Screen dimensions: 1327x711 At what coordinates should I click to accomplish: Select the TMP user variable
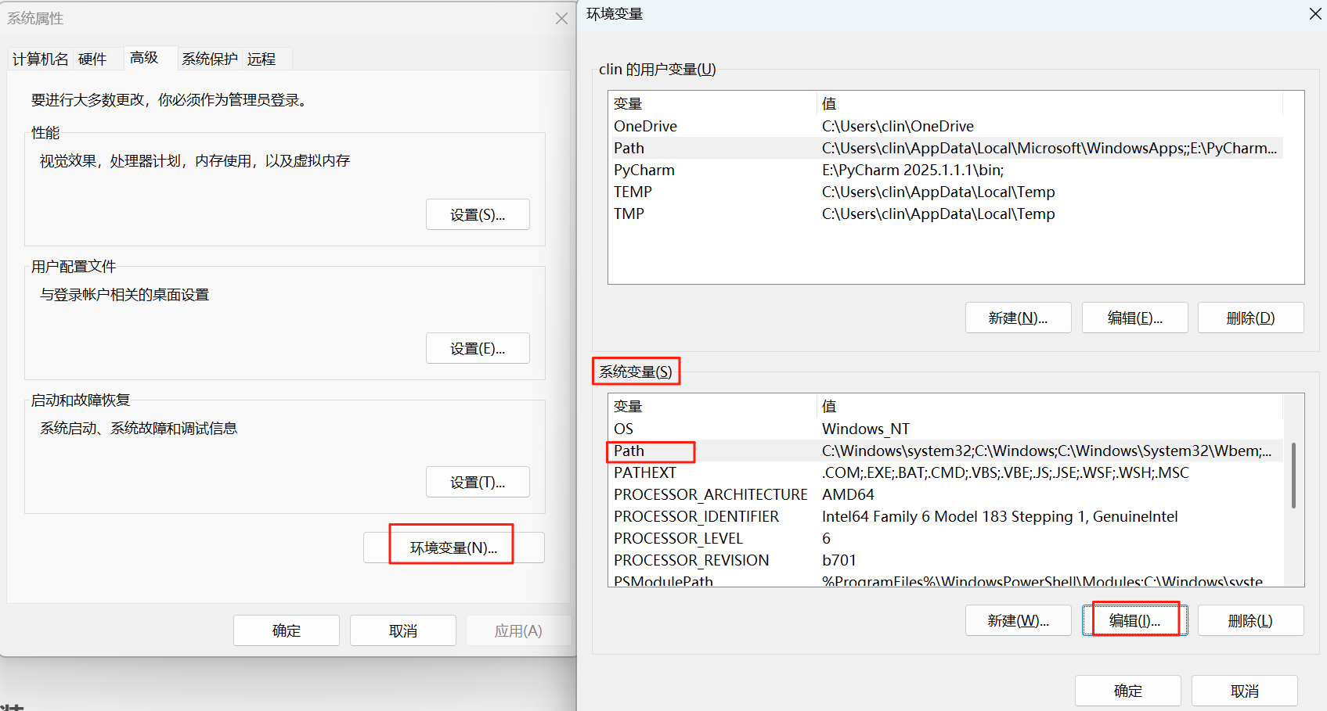[946, 214]
